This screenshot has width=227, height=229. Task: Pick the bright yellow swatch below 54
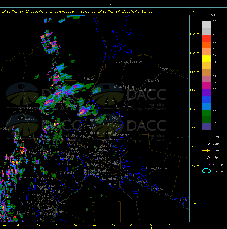(x=206, y=59)
